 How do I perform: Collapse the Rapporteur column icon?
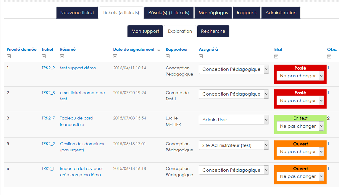[x=168, y=56]
